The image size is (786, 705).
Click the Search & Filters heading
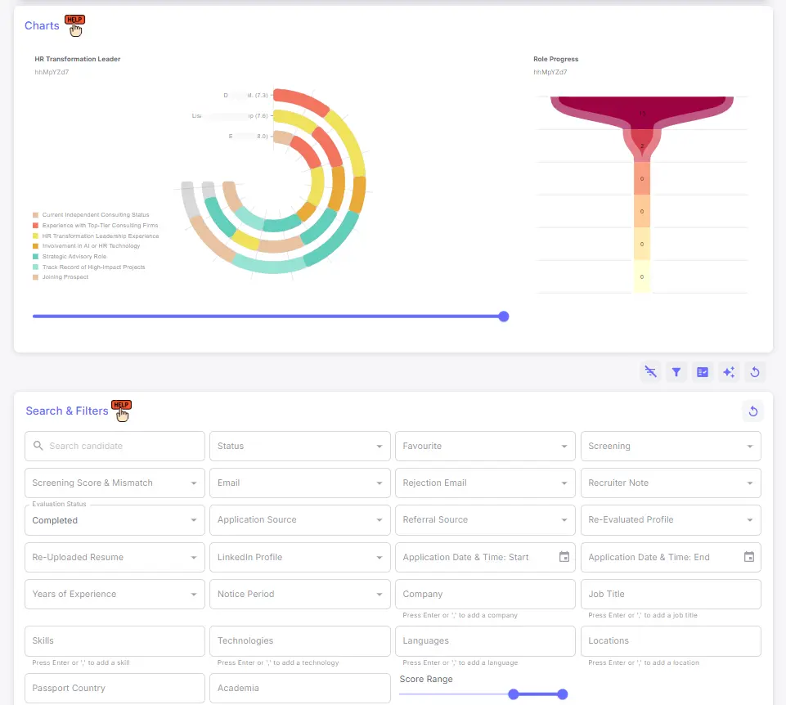tap(67, 411)
